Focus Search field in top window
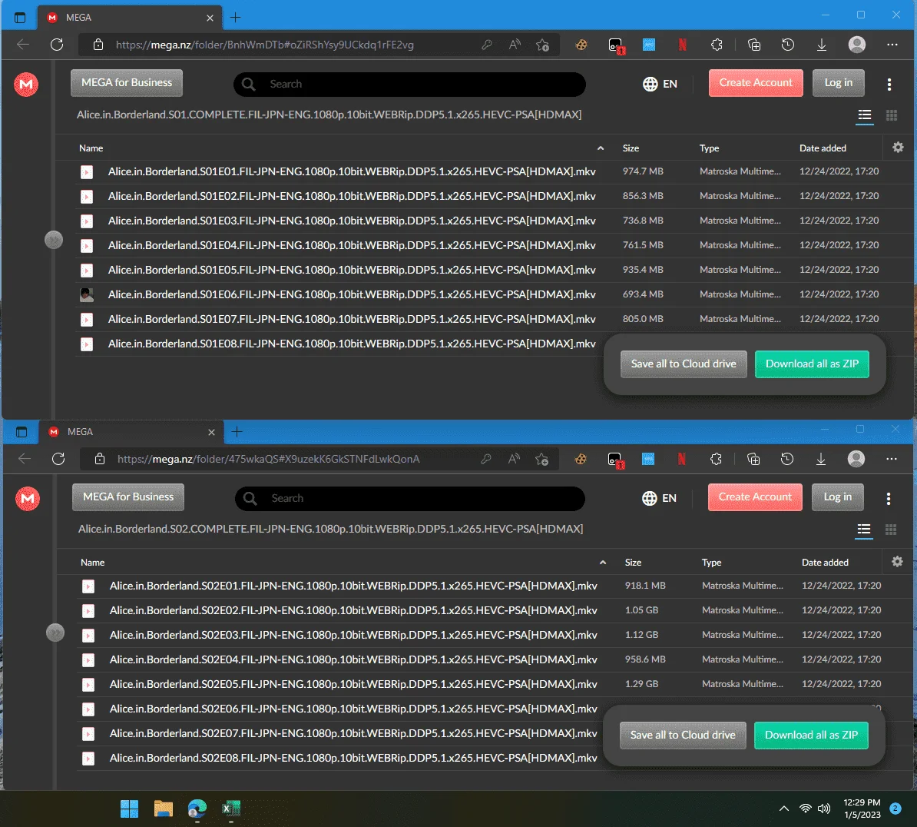917x827 pixels. pos(409,85)
